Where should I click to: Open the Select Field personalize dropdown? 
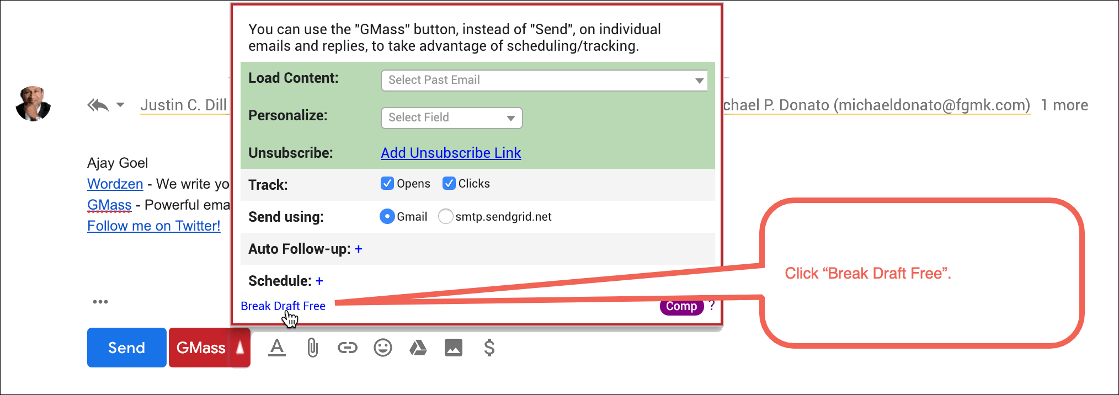click(451, 118)
